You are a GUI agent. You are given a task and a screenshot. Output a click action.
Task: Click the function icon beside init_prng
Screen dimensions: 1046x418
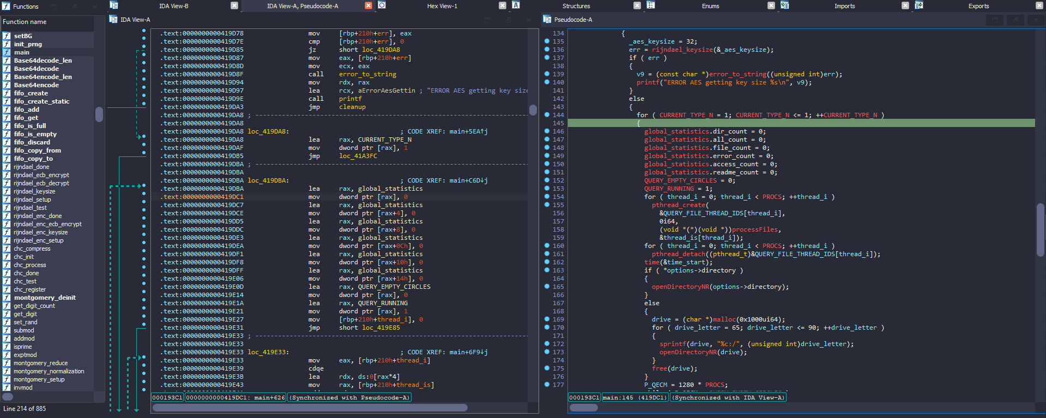(x=7, y=44)
